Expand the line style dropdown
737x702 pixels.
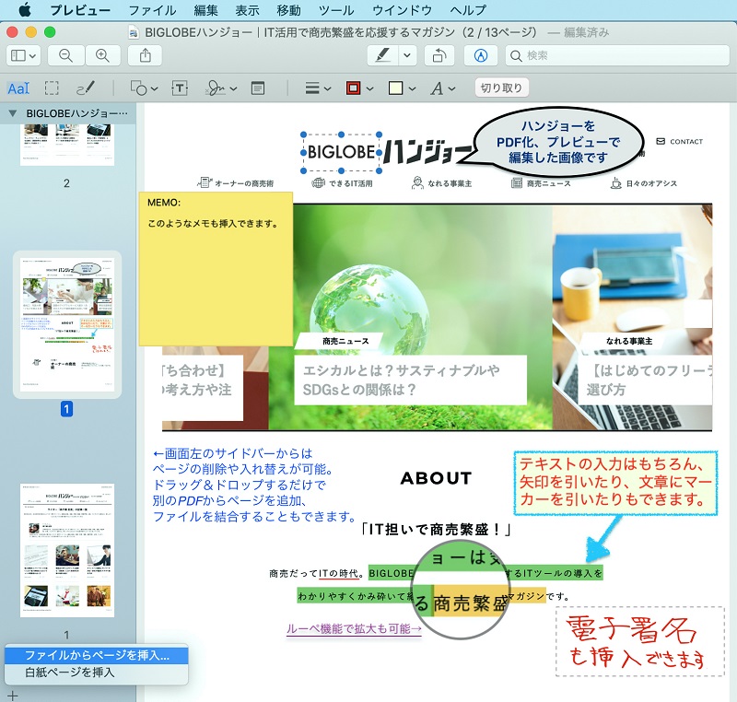coord(319,88)
